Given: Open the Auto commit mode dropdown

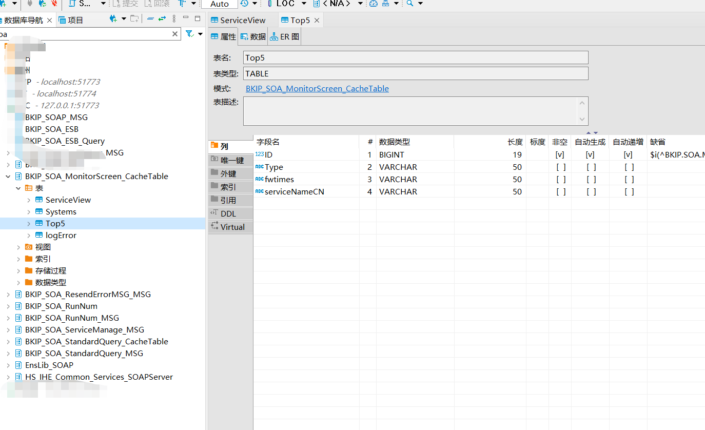Looking at the screenshot, I should (219, 4).
